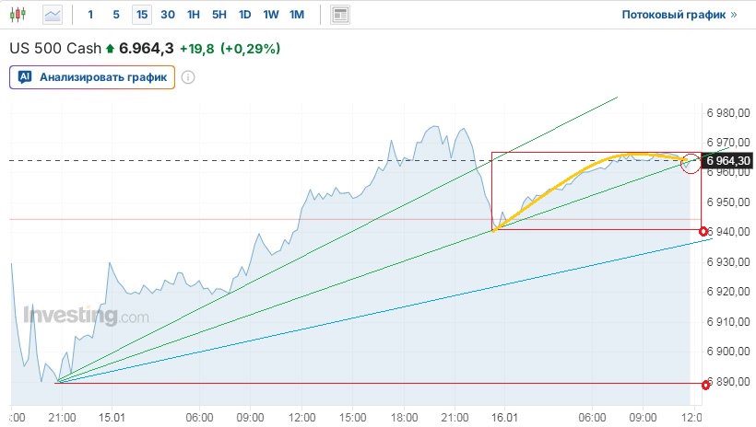Click the red circle marker on current price
Screen dimensions: 756x427
pos(691,160)
